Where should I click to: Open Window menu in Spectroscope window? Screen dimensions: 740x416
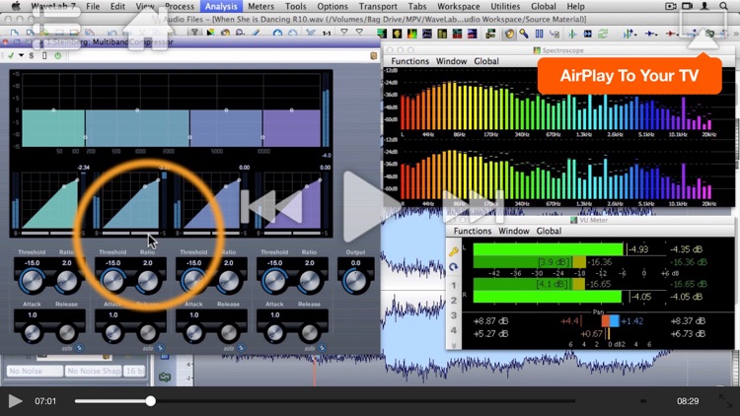coord(451,61)
